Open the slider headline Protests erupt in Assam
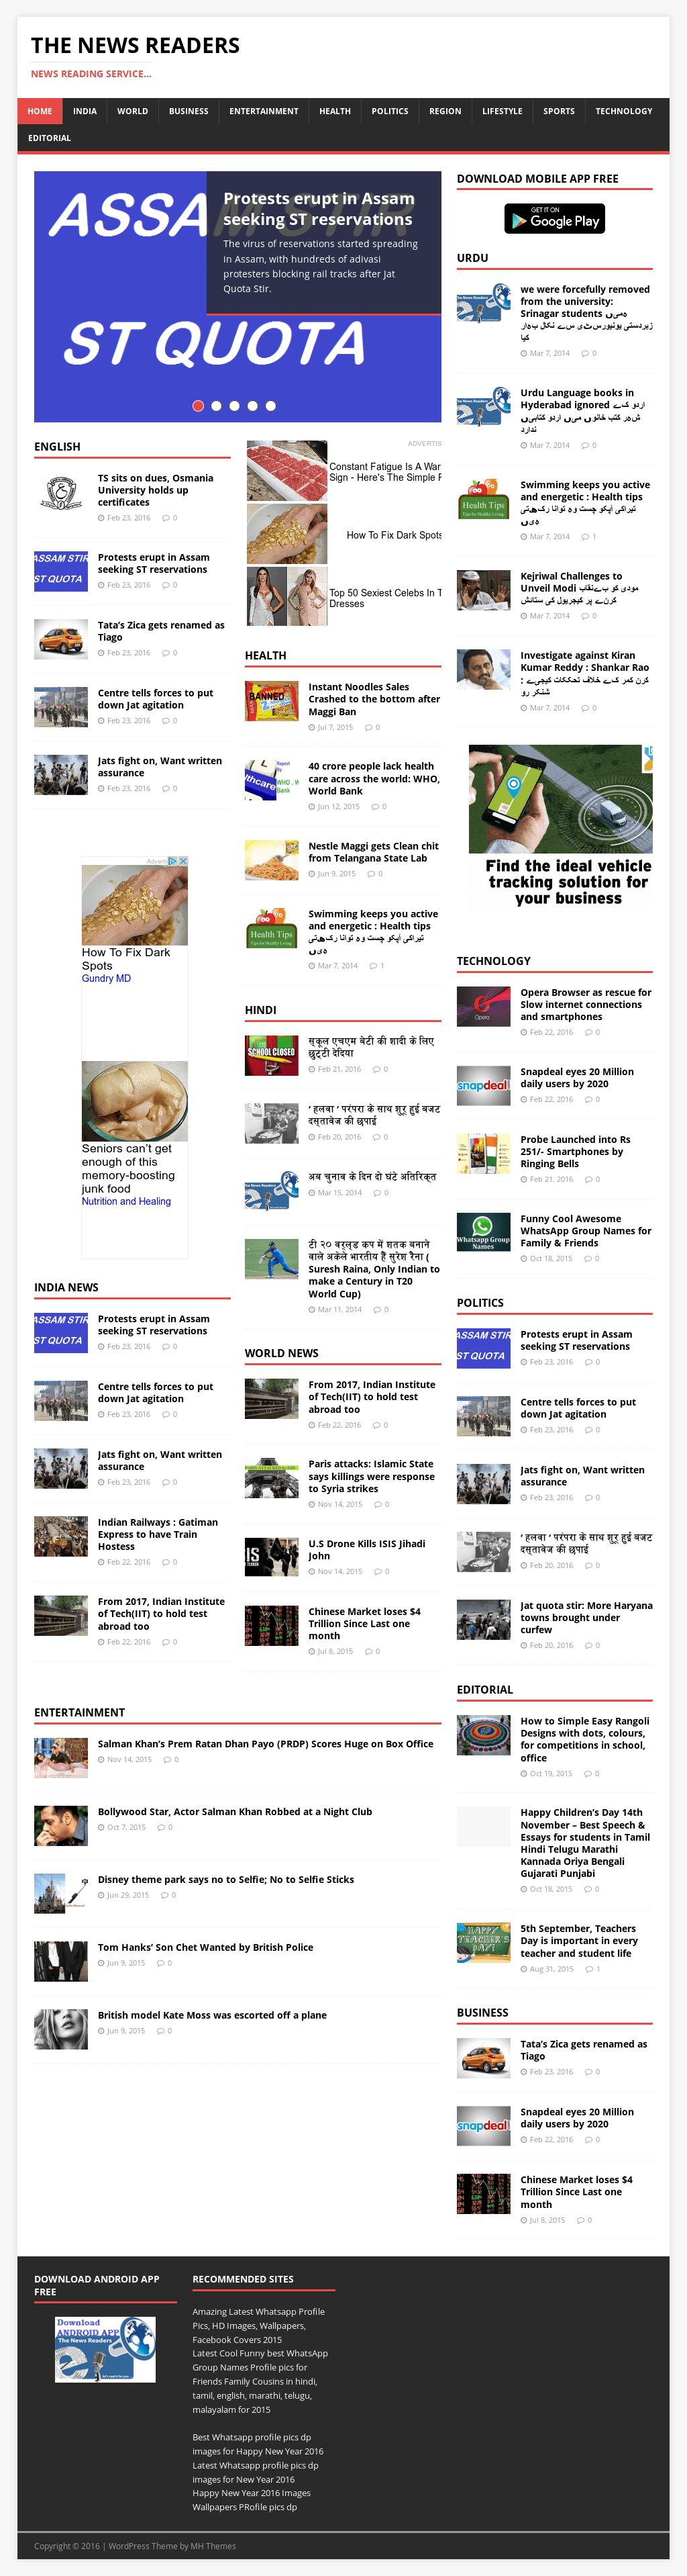 [317, 209]
